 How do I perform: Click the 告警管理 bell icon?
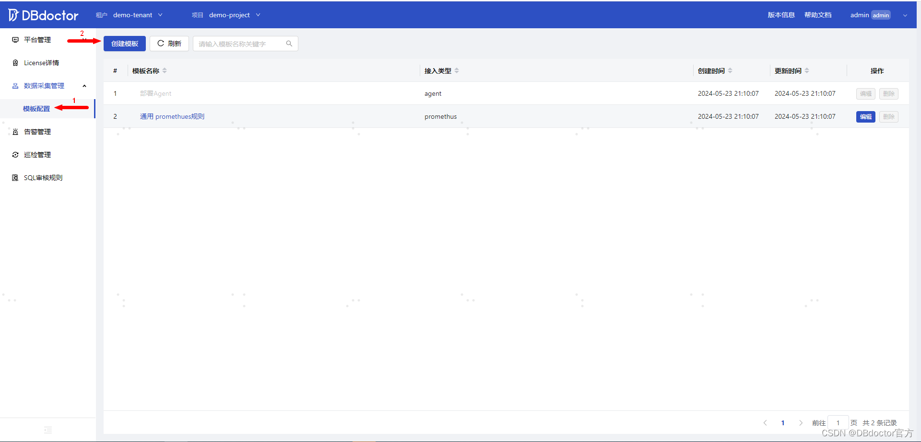pos(15,132)
